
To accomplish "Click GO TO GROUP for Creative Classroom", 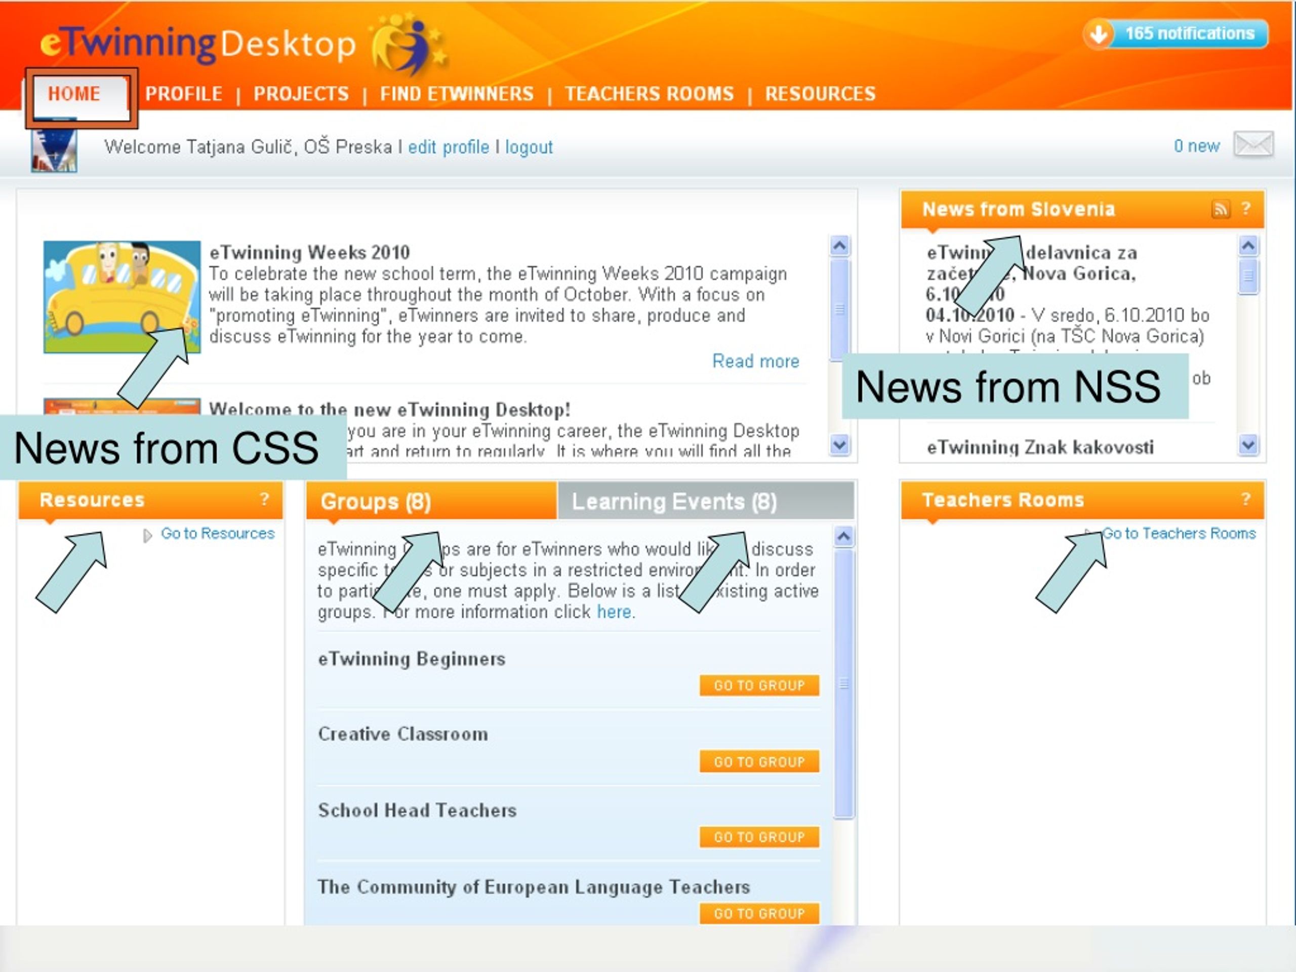I will (759, 761).
